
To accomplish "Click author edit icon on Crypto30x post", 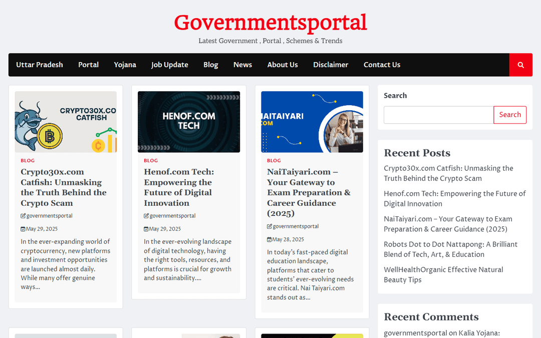I will [x=23, y=216].
